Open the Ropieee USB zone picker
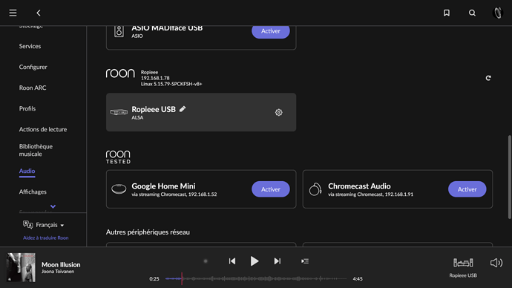This screenshot has height=288, width=512. [x=463, y=267]
